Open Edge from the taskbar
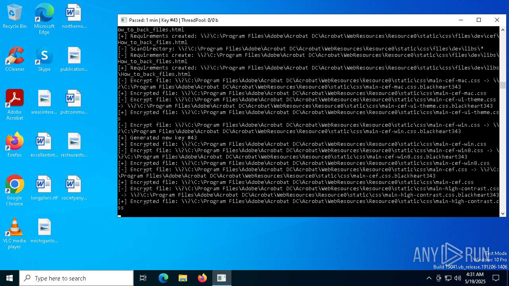 [163, 278]
